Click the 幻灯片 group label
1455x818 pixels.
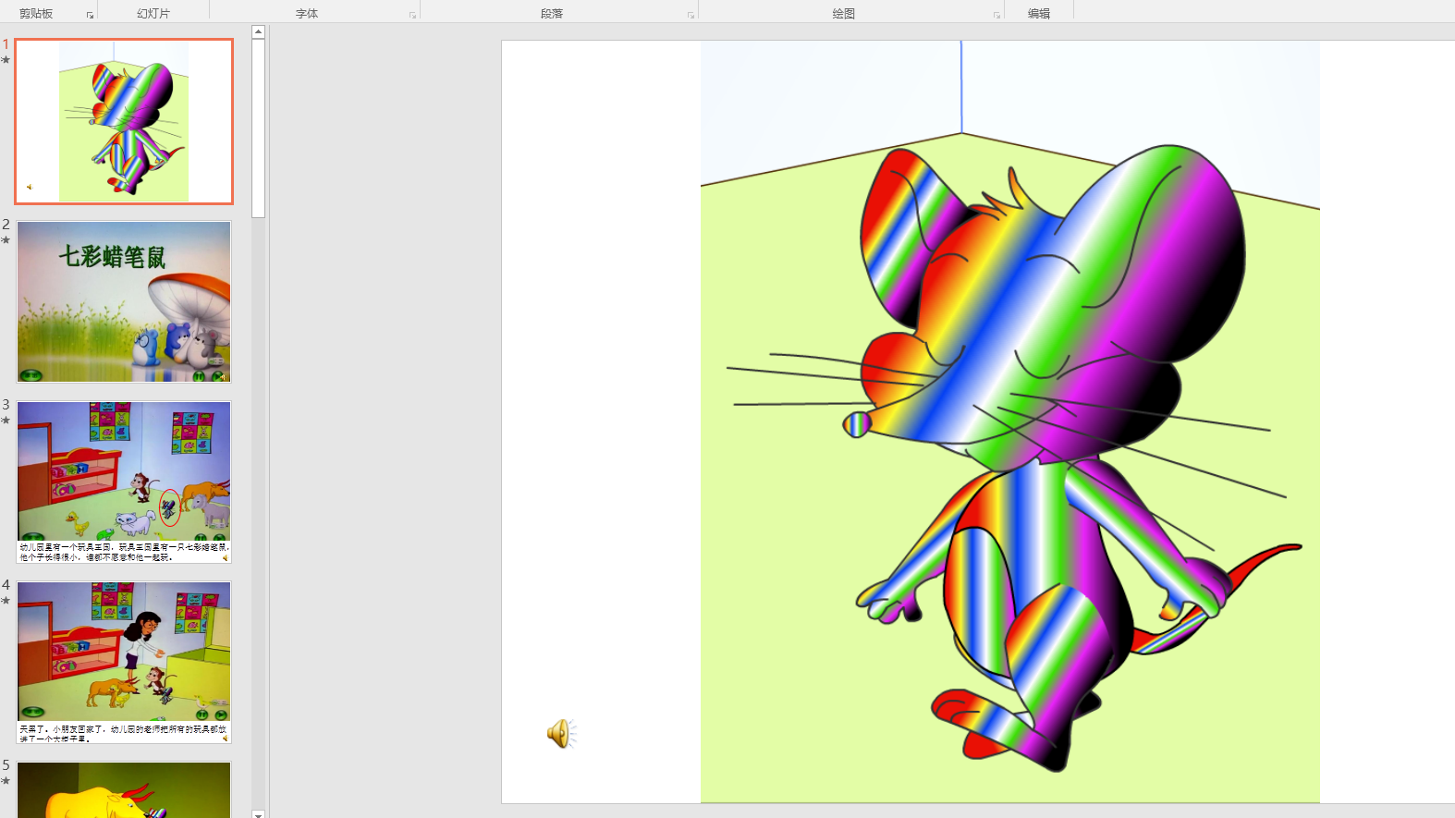(153, 14)
